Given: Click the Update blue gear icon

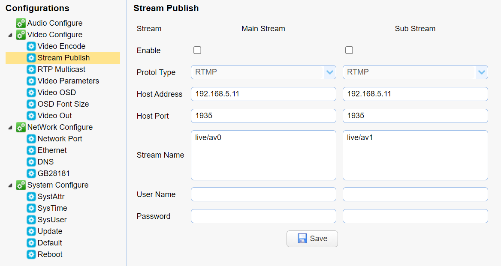Looking at the screenshot, I should point(31,231).
